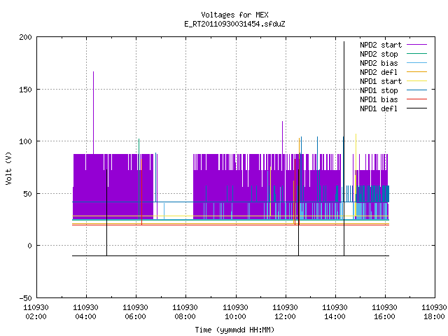The height and width of the screenshot is (336, 448).
Task: Click the red NPD1 bias legend line
Action: click(416, 99)
